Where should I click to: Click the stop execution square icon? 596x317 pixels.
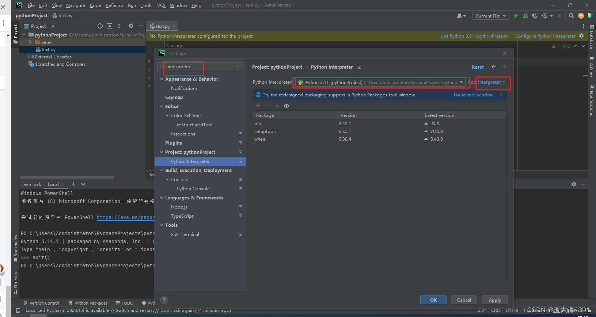coord(559,16)
